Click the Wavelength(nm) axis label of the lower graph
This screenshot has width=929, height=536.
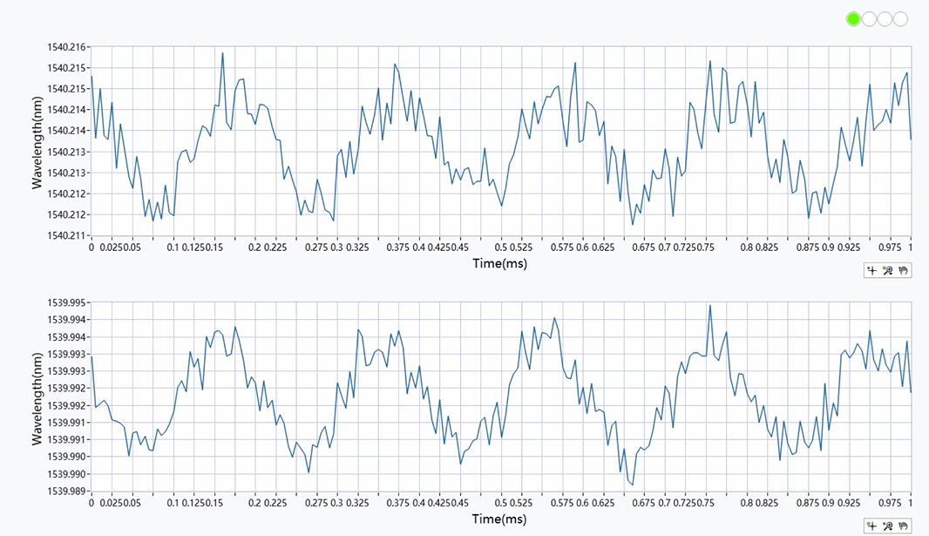[37, 398]
